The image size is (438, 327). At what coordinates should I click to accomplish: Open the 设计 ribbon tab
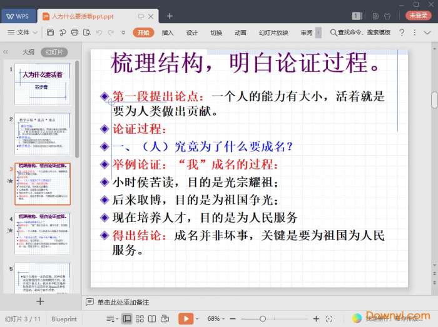point(192,33)
